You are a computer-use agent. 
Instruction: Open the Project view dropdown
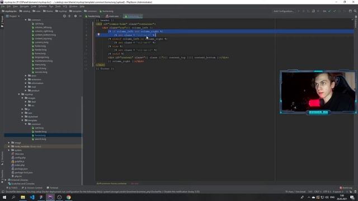point(13,16)
